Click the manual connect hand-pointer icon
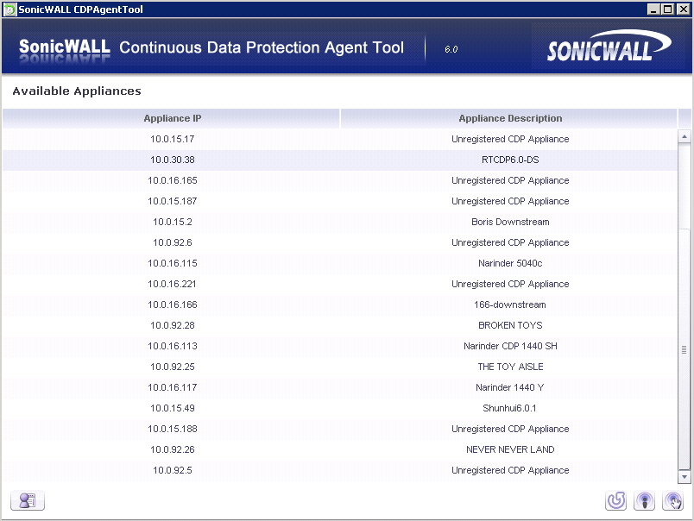Screen dimensions: 694x521 [672, 500]
